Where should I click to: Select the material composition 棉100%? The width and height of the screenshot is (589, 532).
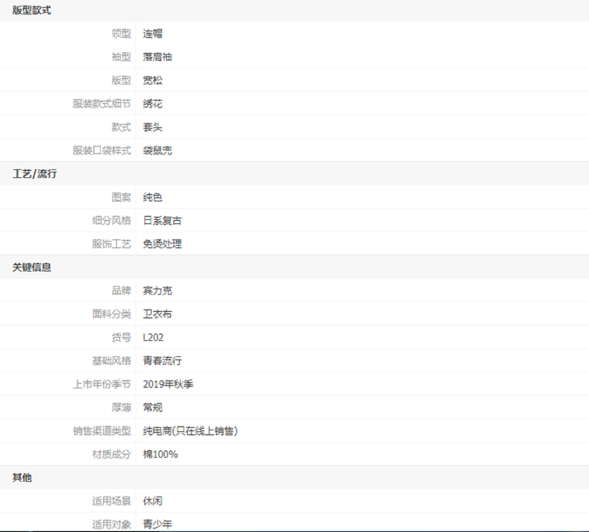(x=160, y=454)
